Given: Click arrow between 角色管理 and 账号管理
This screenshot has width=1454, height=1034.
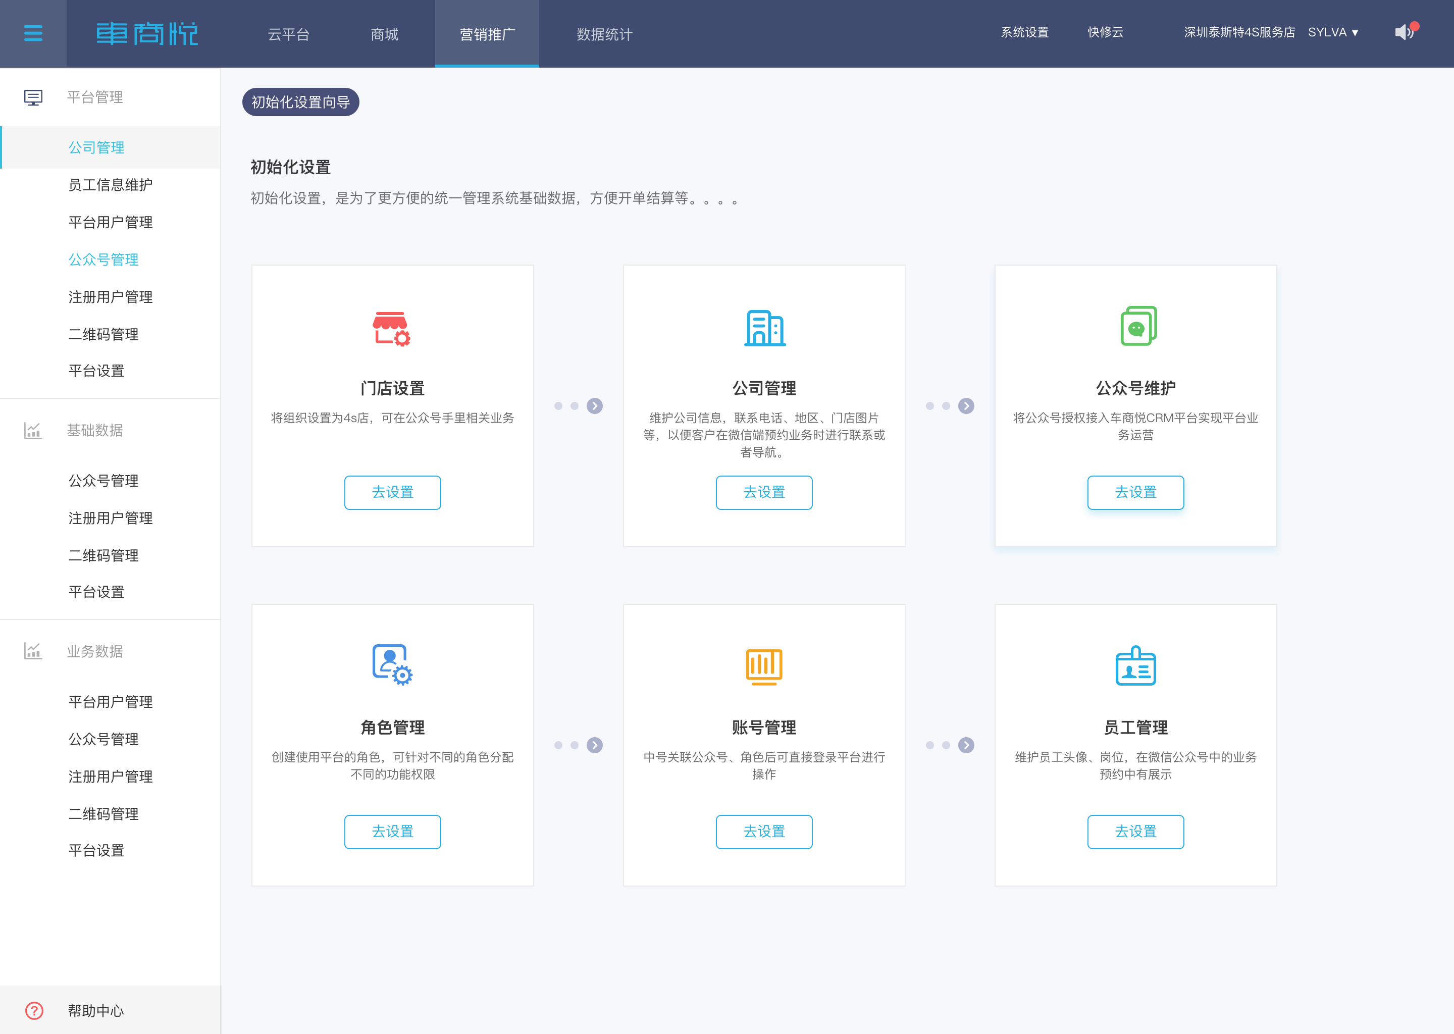Looking at the screenshot, I should pyautogui.click(x=595, y=745).
